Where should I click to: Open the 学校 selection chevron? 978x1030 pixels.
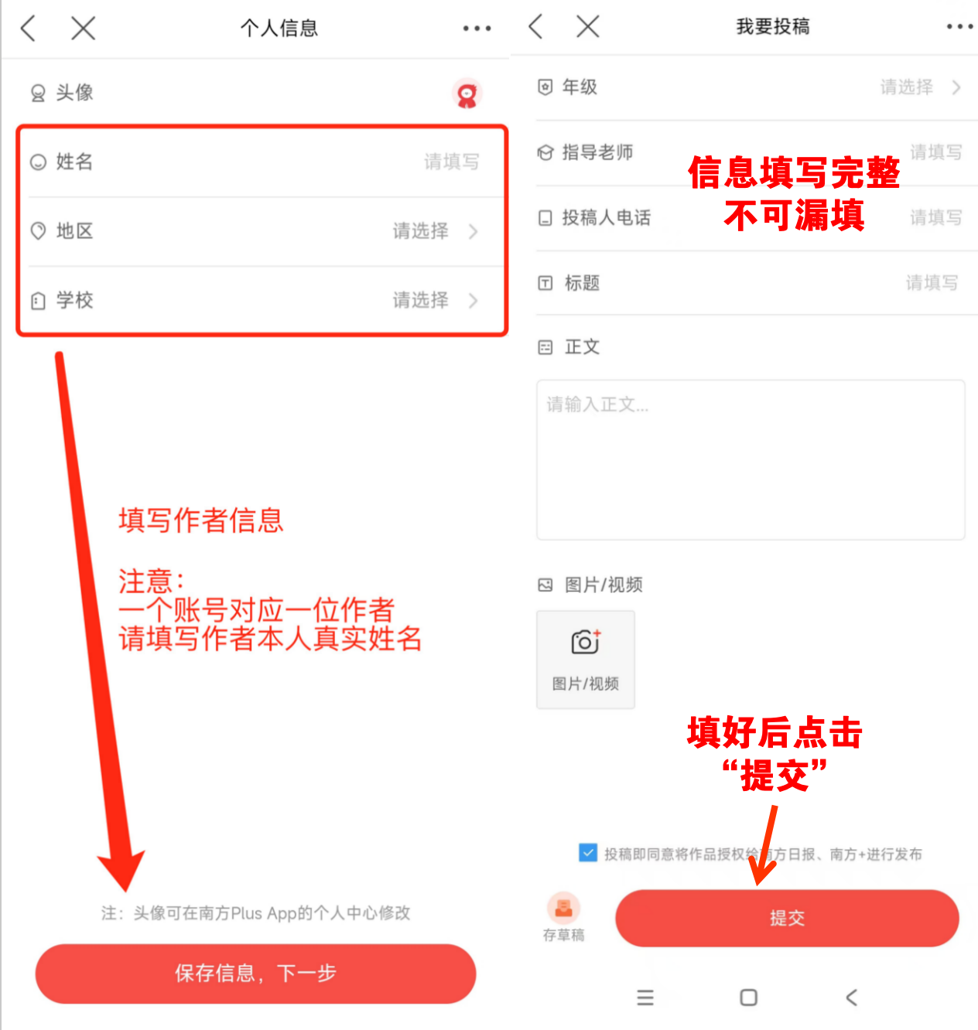(474, 300)
